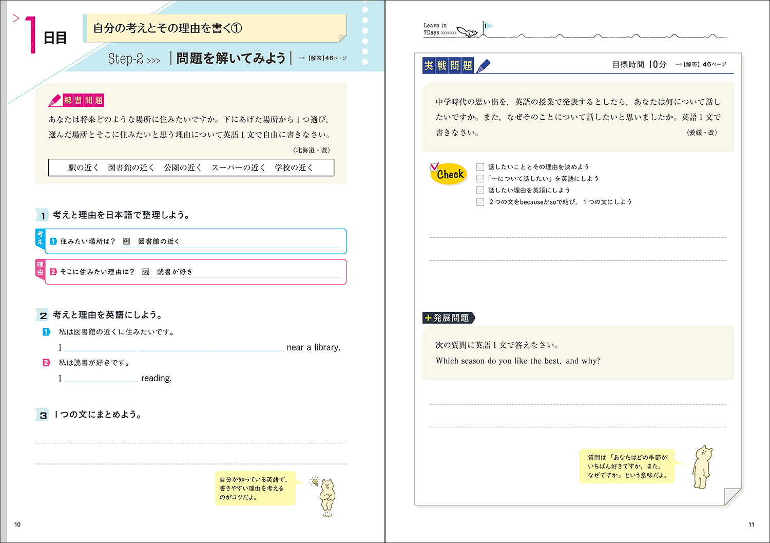Image resolution: width=770 pixels, height=543 pixels.
Task: Click the 住みたい場所は？ answer box
Action: [x=196, y=241]
